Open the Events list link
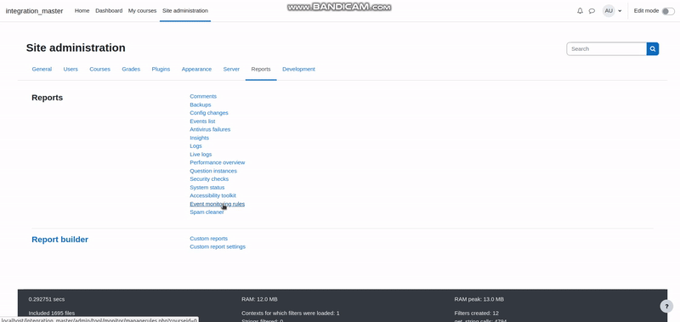This screenshot has height=322, width=680. click(202, 121)
